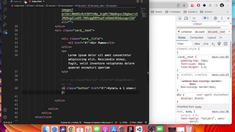
Task: Click the right arrow of DevTools breadcrumbs
Action: pos(229,32)
